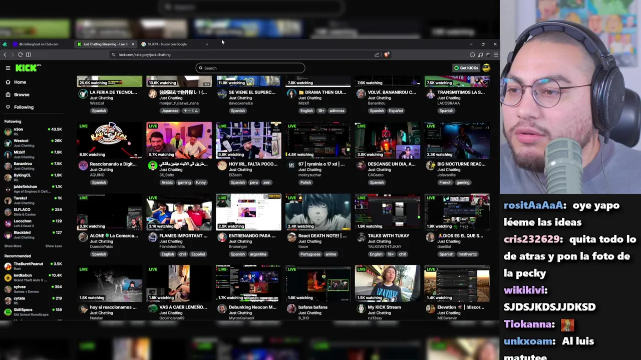Open Locochon in the Following list
This screenshot has width=641, height=360.
(33, 223)
